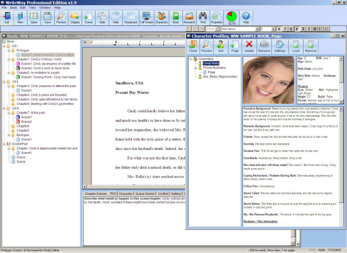The height and width of the screenshot is (253, 347).
Task: Switch to the Setting tab
Action: 176,194
